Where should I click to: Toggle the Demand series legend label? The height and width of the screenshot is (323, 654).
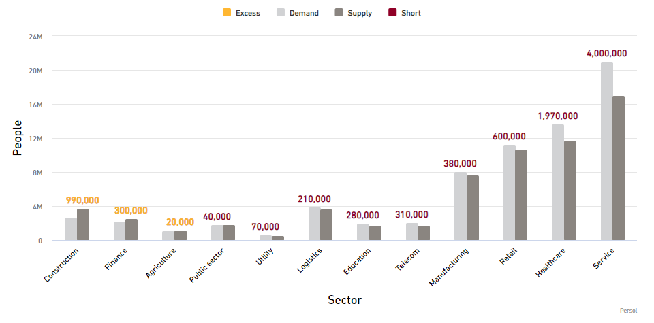point(303,13)
